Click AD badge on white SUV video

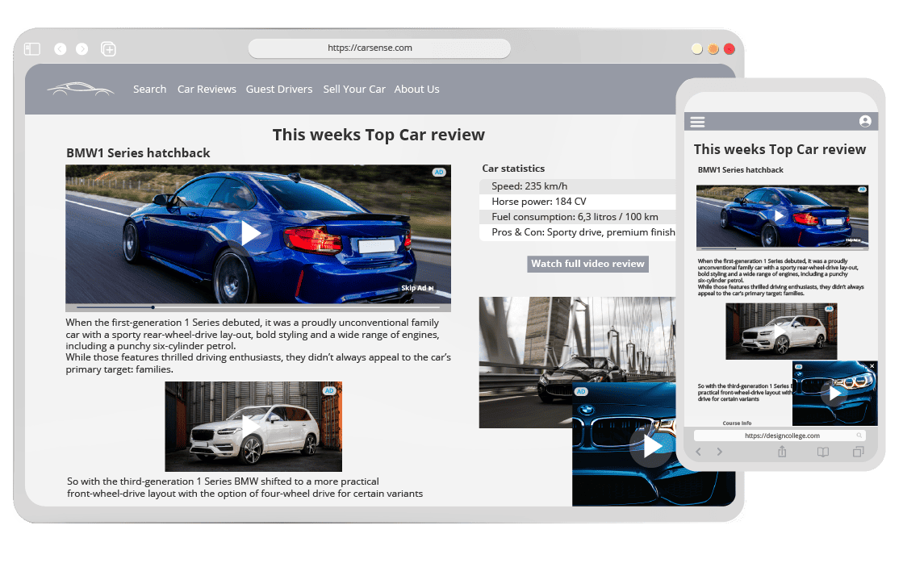(329, 390)
